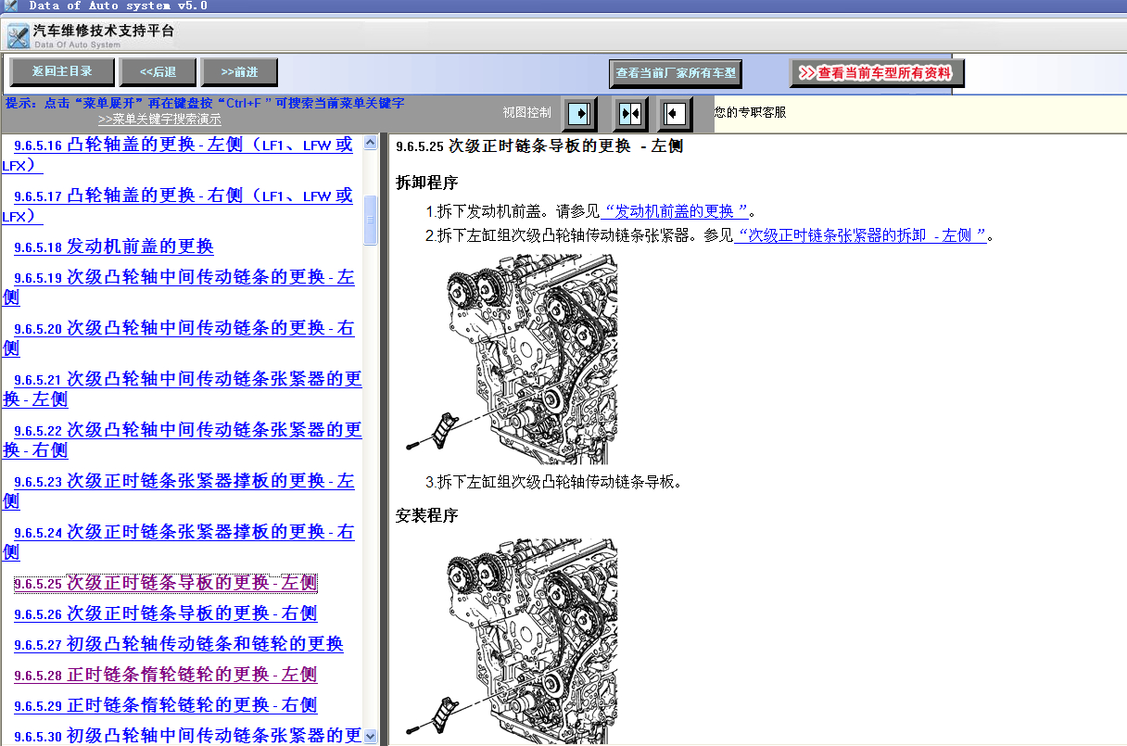Open 9.6.5.29 正时链条惰轮链轮的更换-右侧
This screenshot has width=1127, height=746.
click(165, 705)
